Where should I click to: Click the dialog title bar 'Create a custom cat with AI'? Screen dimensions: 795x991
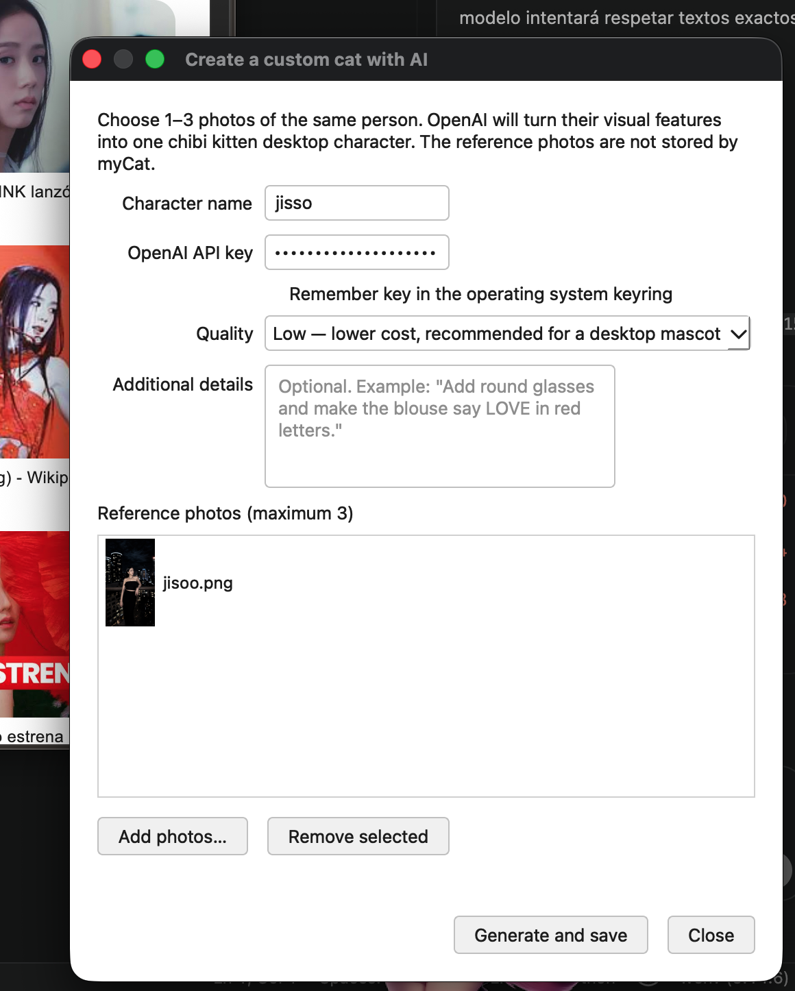point(306,60)
